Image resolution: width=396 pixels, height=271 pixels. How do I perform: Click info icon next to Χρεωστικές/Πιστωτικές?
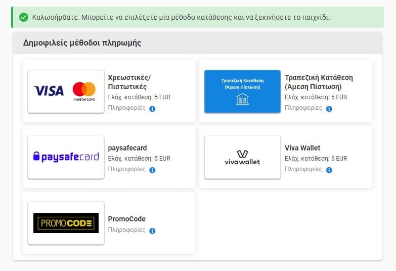[x=152, y=108]
